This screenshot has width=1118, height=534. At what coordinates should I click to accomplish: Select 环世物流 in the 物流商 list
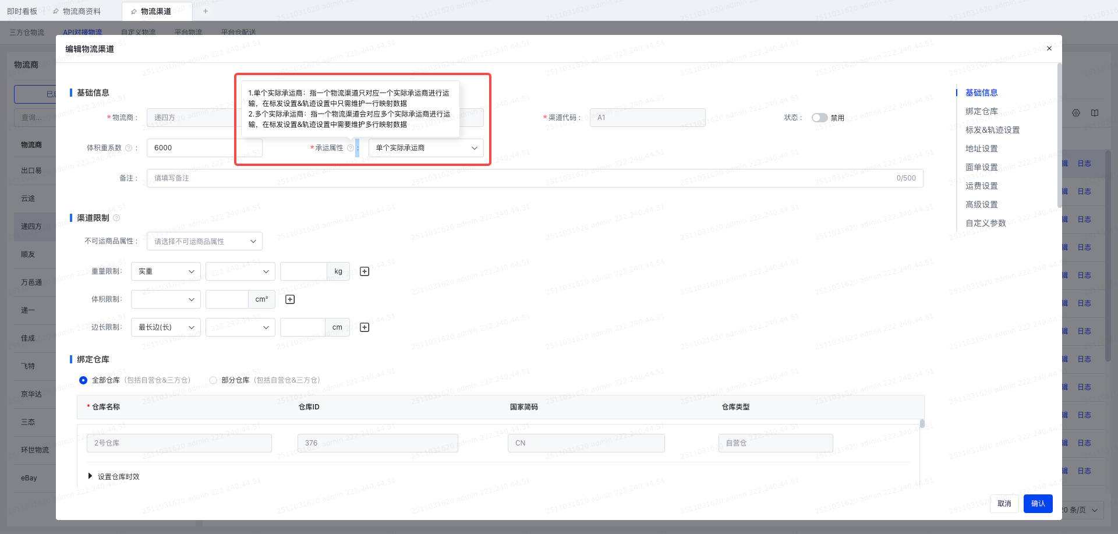35,450
